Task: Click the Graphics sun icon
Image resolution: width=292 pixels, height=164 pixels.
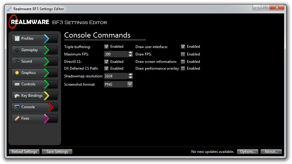Action: pos(17,73)
